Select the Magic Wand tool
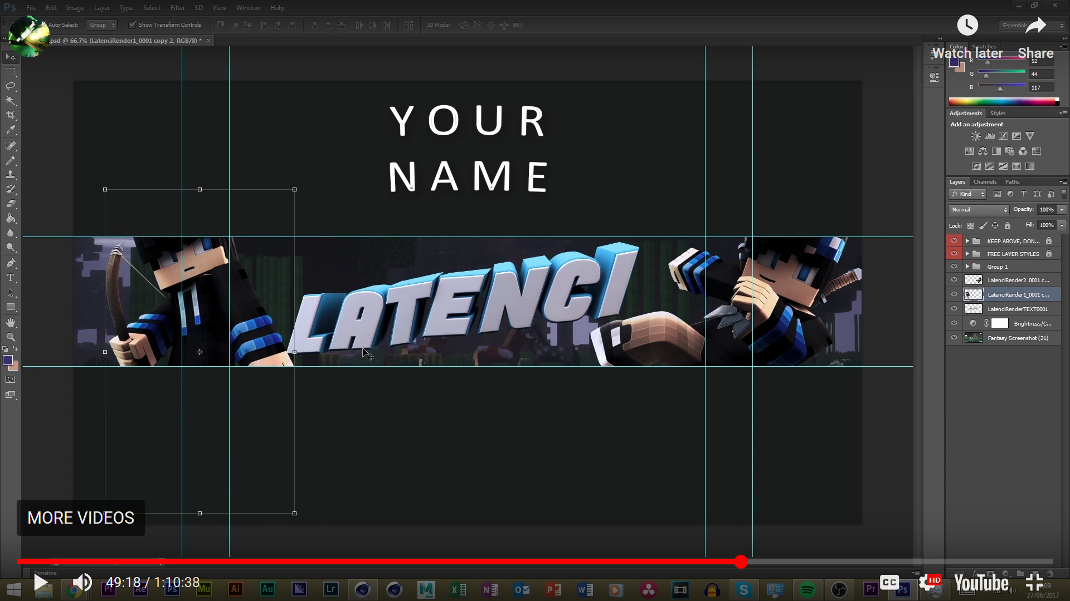The image size is (1070, 601). tap(11, 101)
